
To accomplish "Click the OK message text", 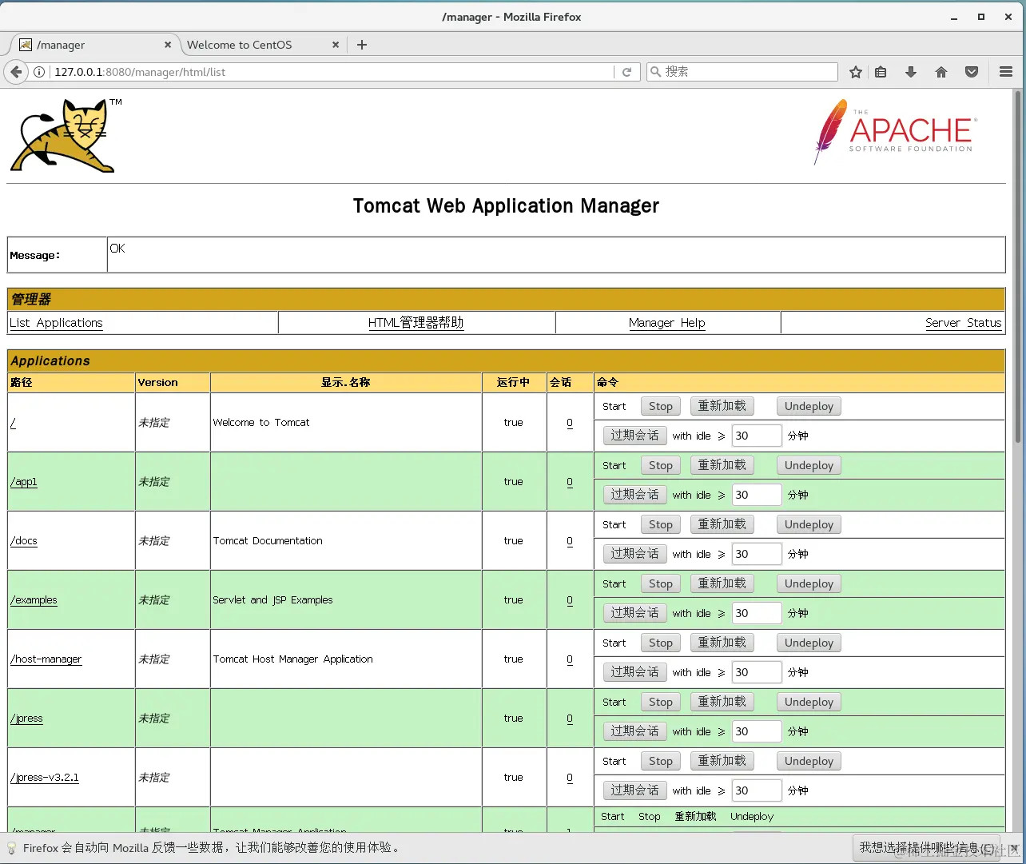I will (117, 249).
